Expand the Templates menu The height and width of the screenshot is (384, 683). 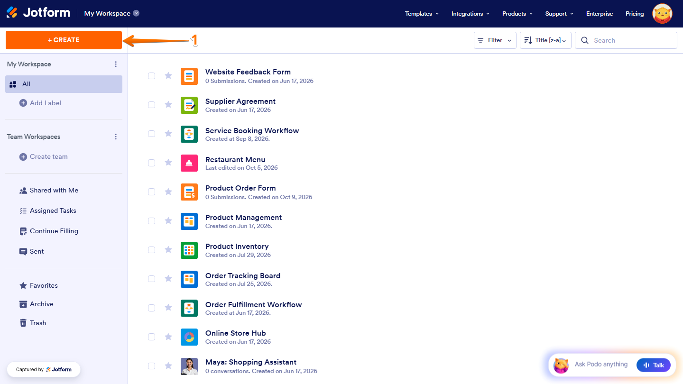422,14
